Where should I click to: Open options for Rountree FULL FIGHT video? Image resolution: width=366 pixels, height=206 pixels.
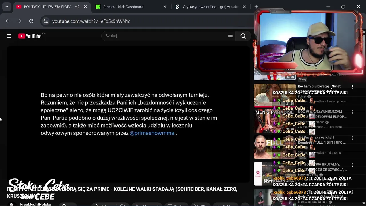click(x=352, y=138)
